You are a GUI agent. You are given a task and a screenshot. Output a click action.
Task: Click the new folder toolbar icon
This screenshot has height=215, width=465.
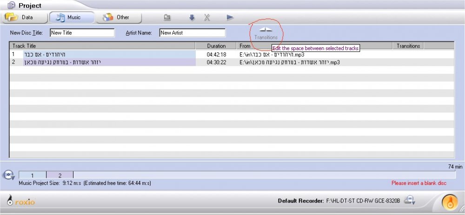pyautogui.click(x=167, y=18)
